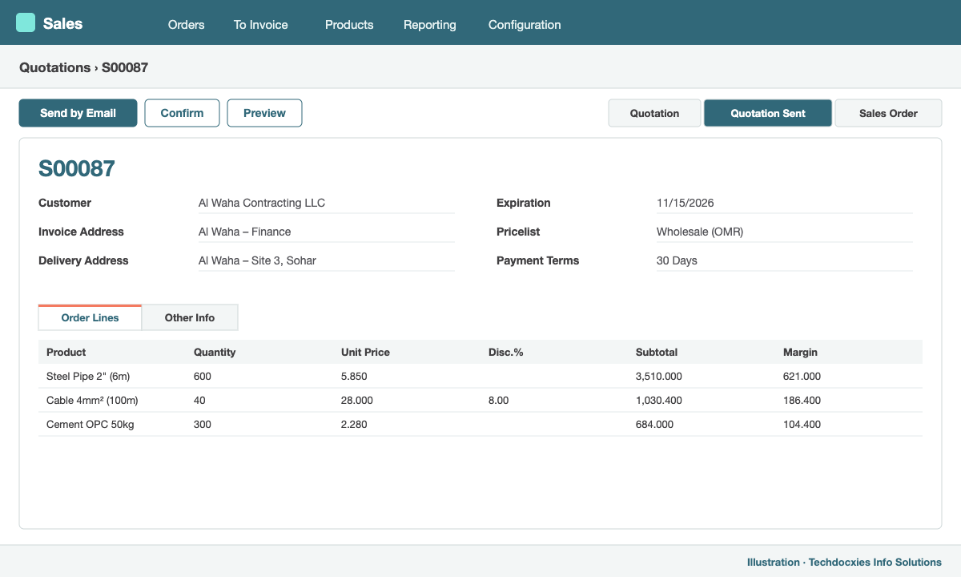Viewport: 961px width, 577px height.
Task: Change the Expiration date 11/15/2026
Action: tap(785, 203)
